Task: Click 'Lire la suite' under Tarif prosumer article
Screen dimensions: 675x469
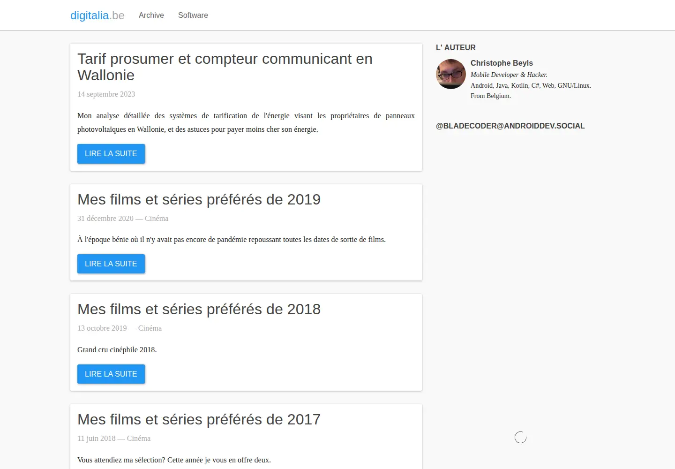Action: pyautogui.click(x=111, y=154)
